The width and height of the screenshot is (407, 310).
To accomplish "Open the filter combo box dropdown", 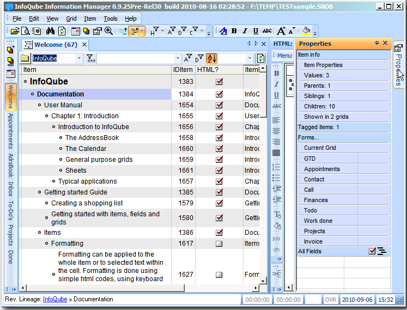I will coord(178,58).
